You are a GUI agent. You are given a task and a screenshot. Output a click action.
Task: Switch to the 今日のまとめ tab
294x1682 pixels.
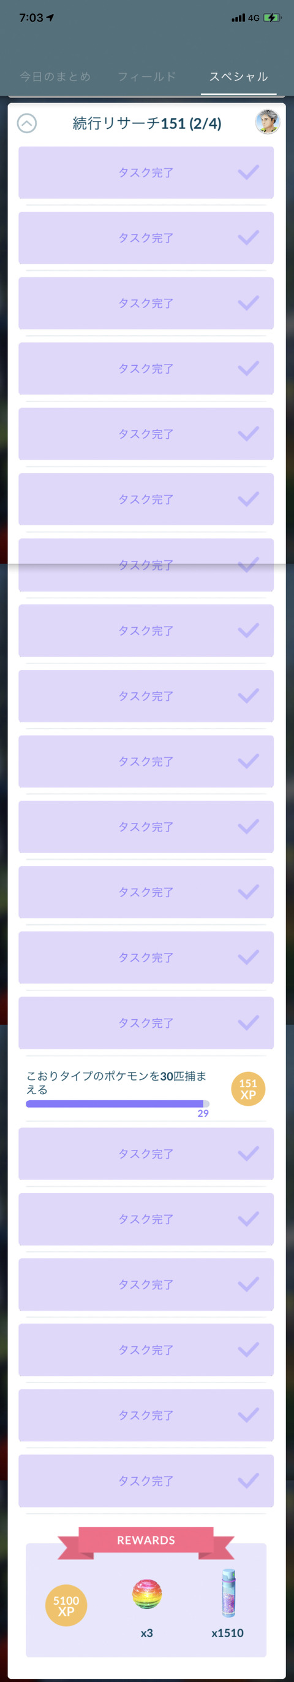click(55, 76)
